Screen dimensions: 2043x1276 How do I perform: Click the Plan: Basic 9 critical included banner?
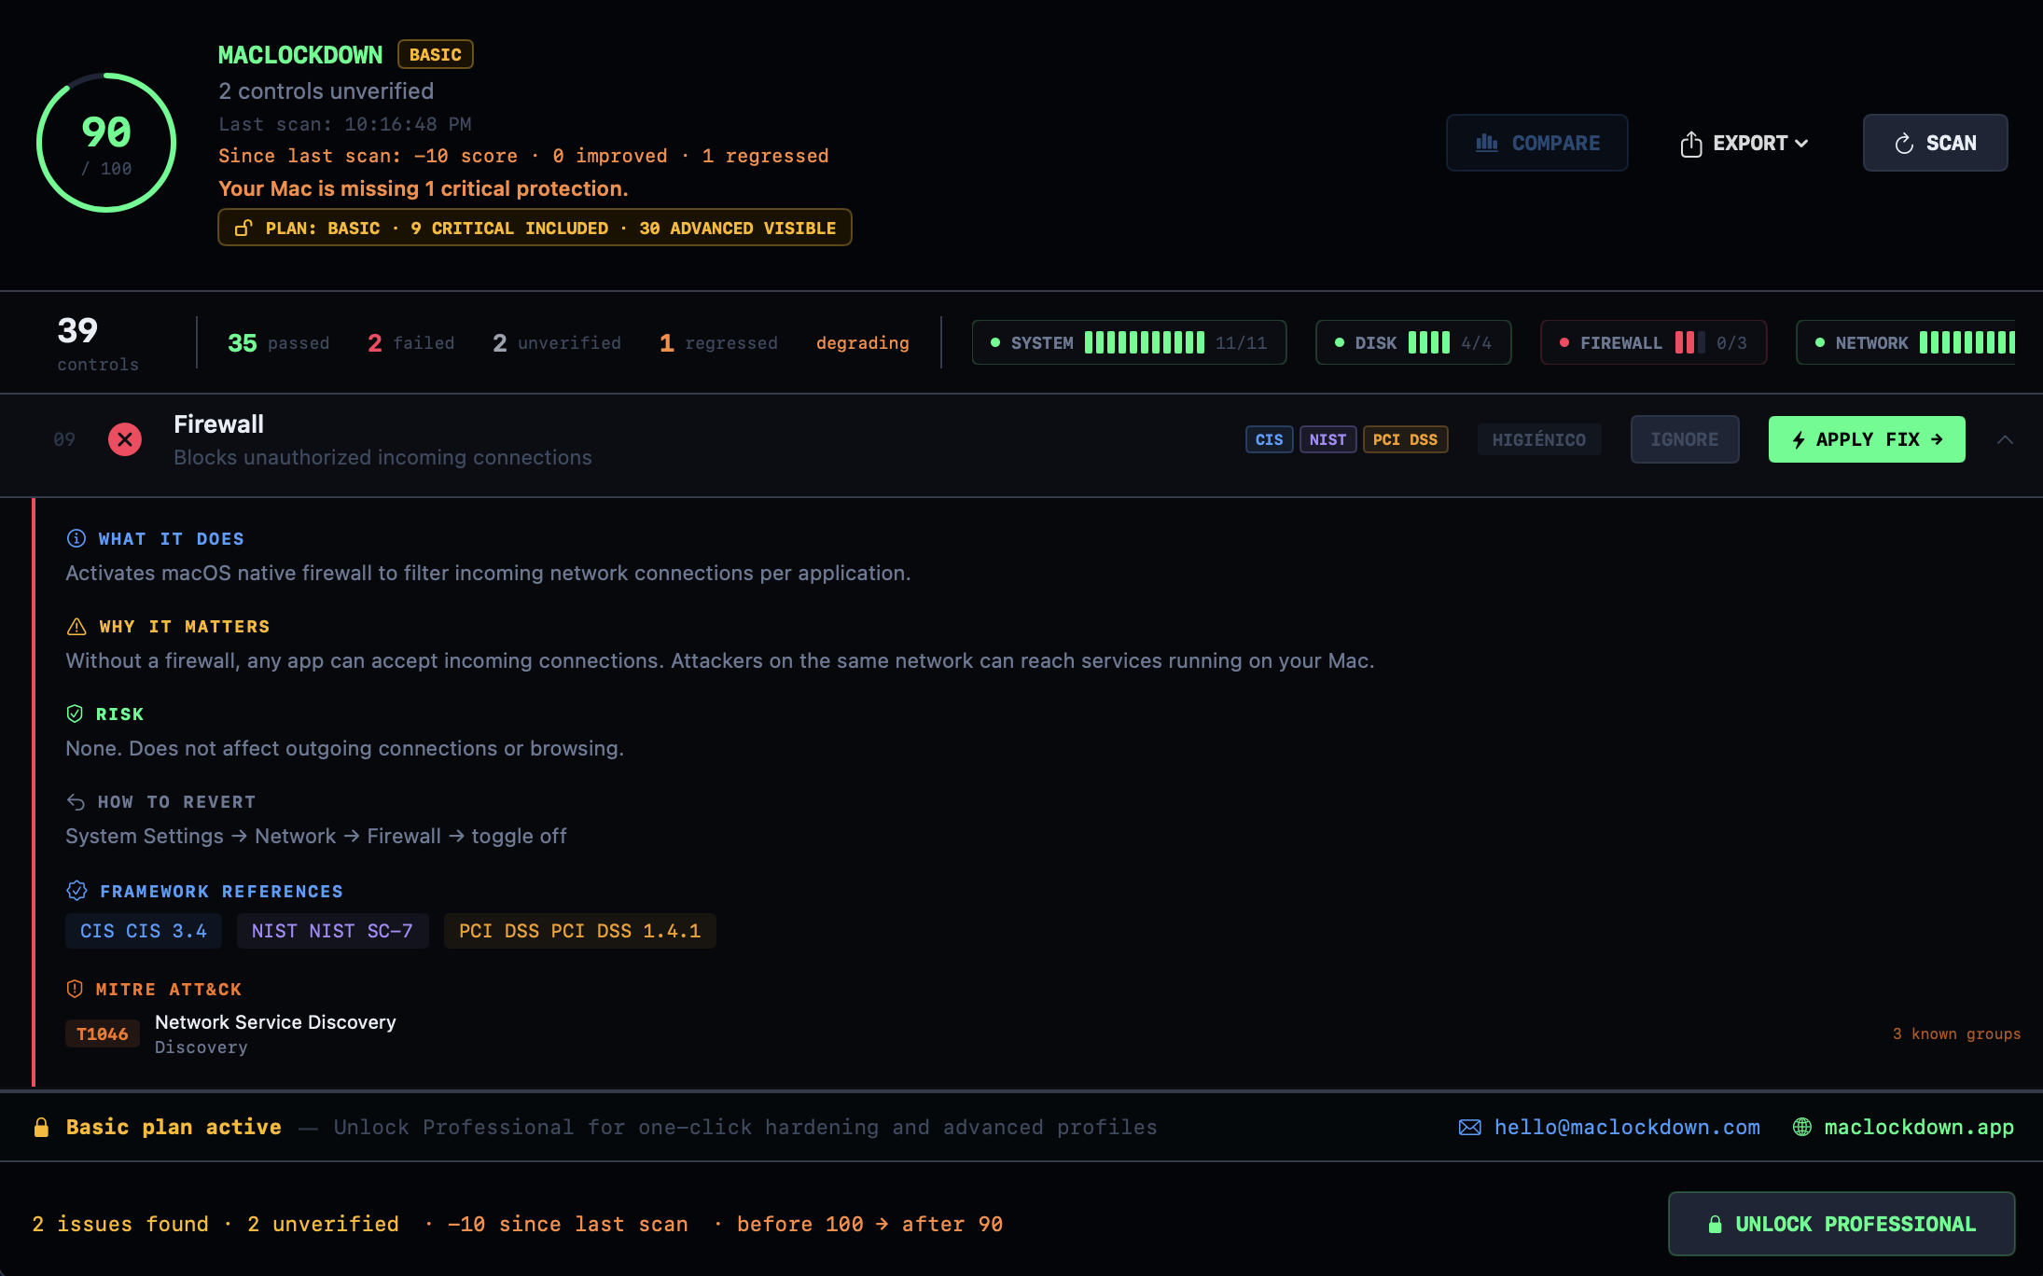pyautogui.click(x=535, y=228)
